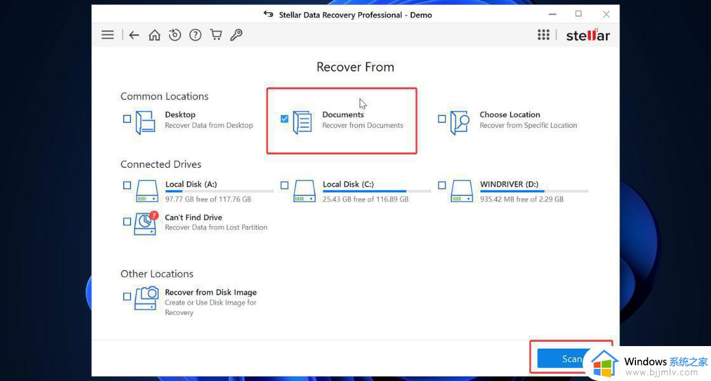Tick the Local Disk (A:) checkbox
Image resolution: width=711 pixels, height=381 pixels.
coord(127,185)
